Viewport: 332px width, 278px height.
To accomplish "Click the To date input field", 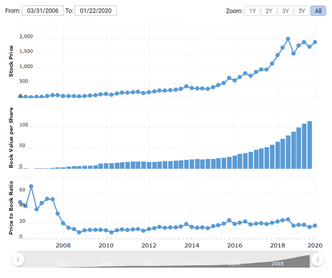I will (x=96, y=10).
